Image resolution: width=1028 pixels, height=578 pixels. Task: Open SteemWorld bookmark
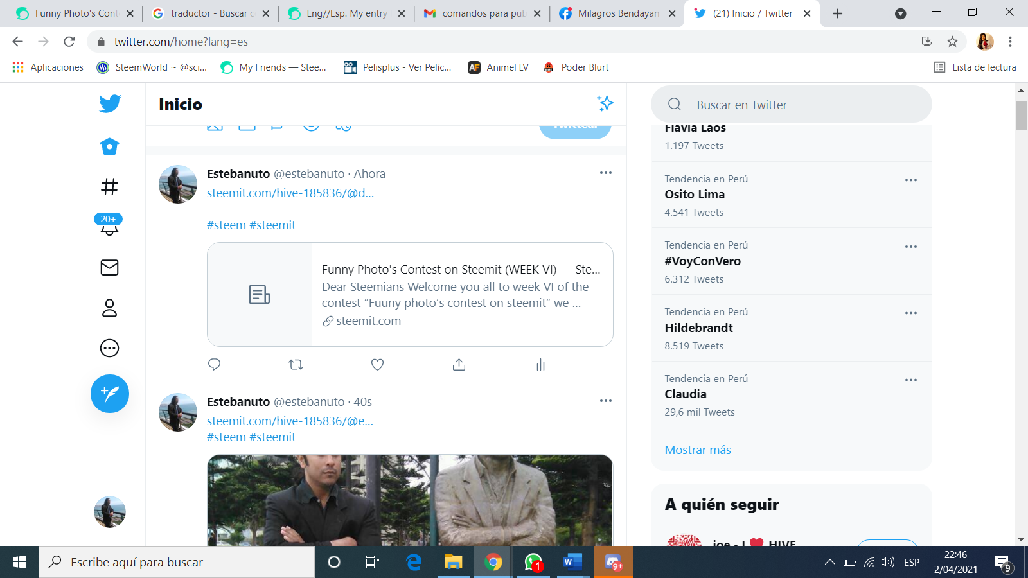(152, 67)
